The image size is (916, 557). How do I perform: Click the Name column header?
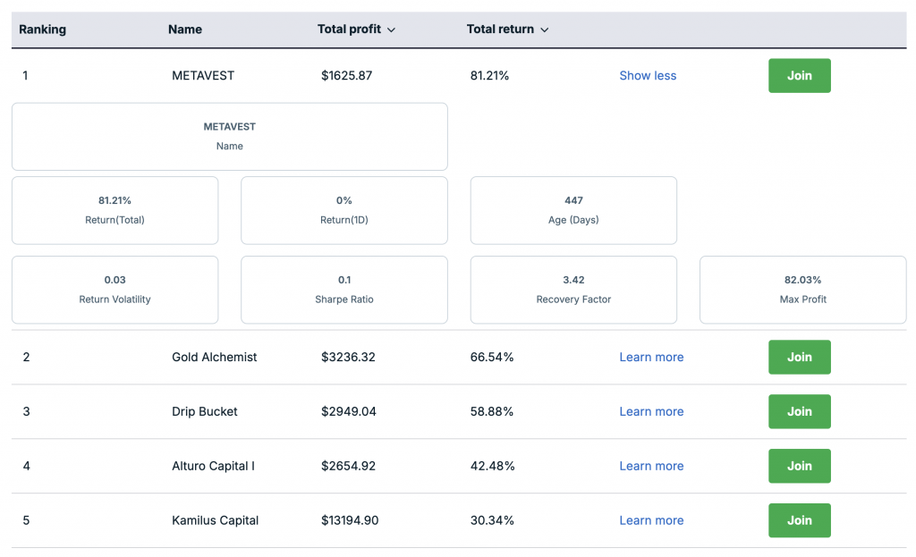[x=185, y=30]
